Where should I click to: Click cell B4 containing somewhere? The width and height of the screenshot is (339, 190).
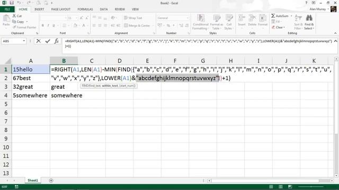64,95
